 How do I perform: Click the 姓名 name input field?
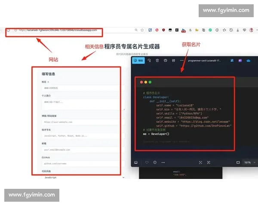coord(83,88)
